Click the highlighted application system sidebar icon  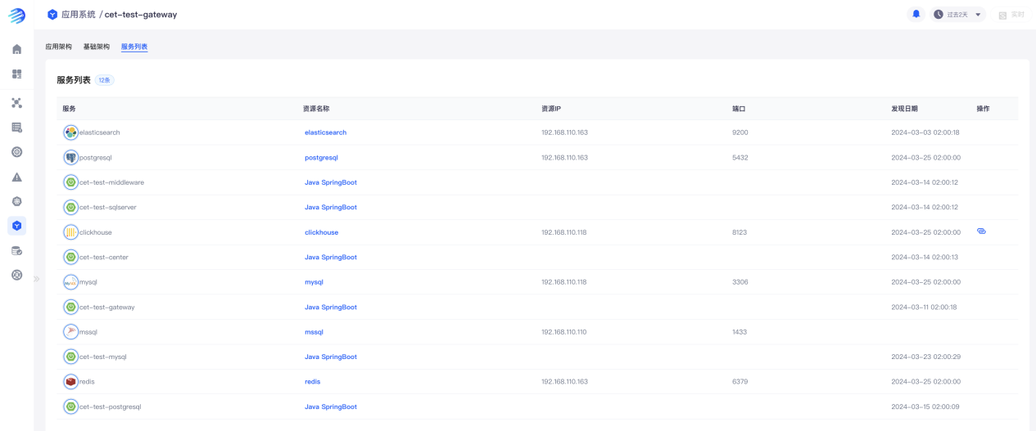[x=16, y=226]
